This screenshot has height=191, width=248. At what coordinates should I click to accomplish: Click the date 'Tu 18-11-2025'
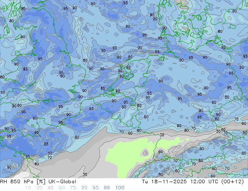(164, 182)
